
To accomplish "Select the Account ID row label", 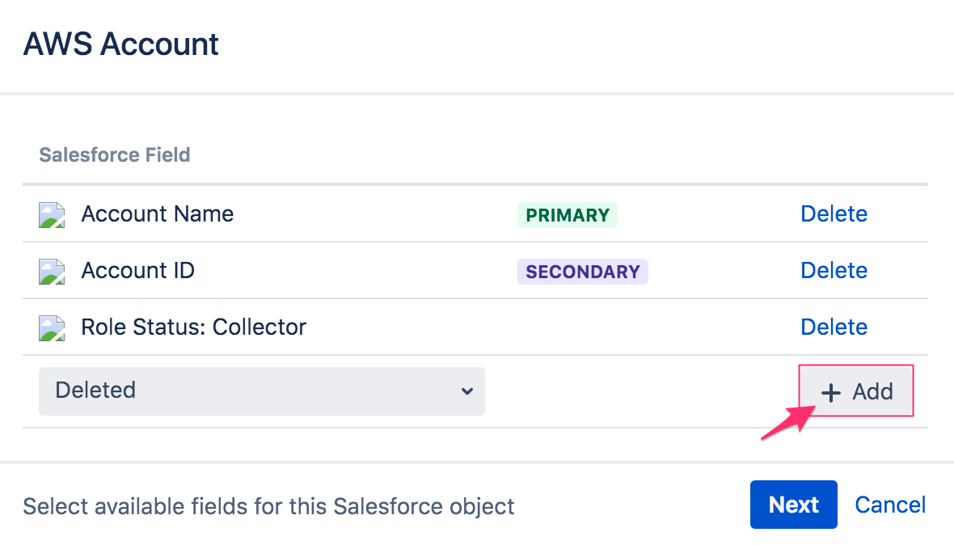I will click(138, 271).
